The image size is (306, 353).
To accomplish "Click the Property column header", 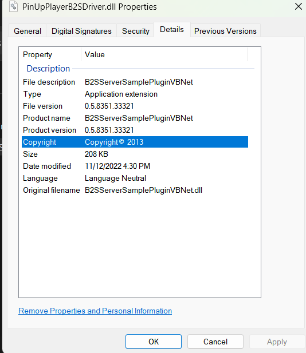I will pyautogui.click(x=50, y=54).
